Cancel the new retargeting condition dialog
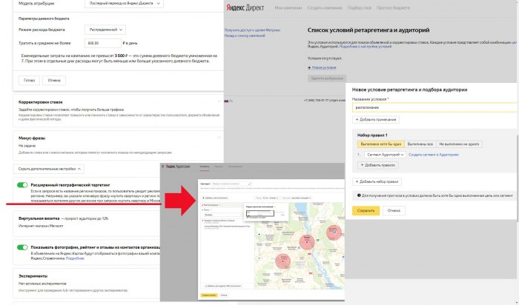This screenshot has height=305, width=519. click(x=394, y=210)
